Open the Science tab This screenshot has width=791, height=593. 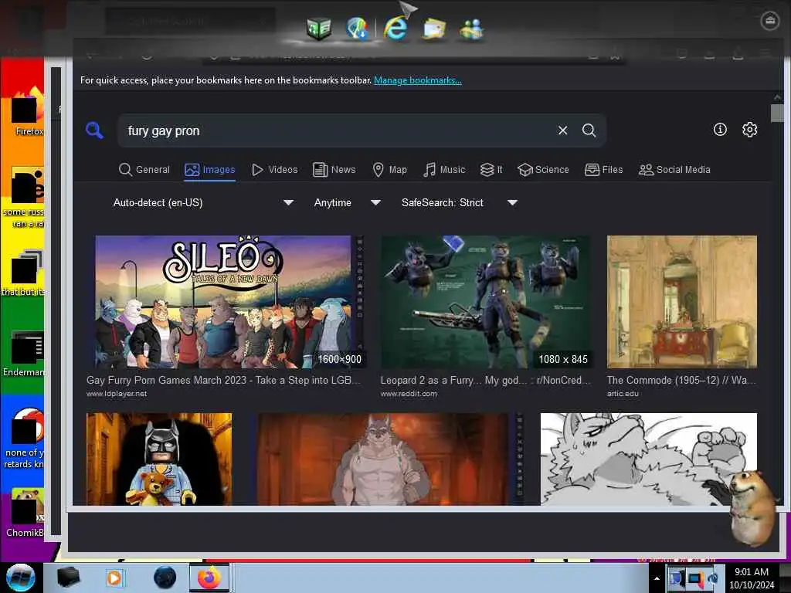tap(543, 169)
